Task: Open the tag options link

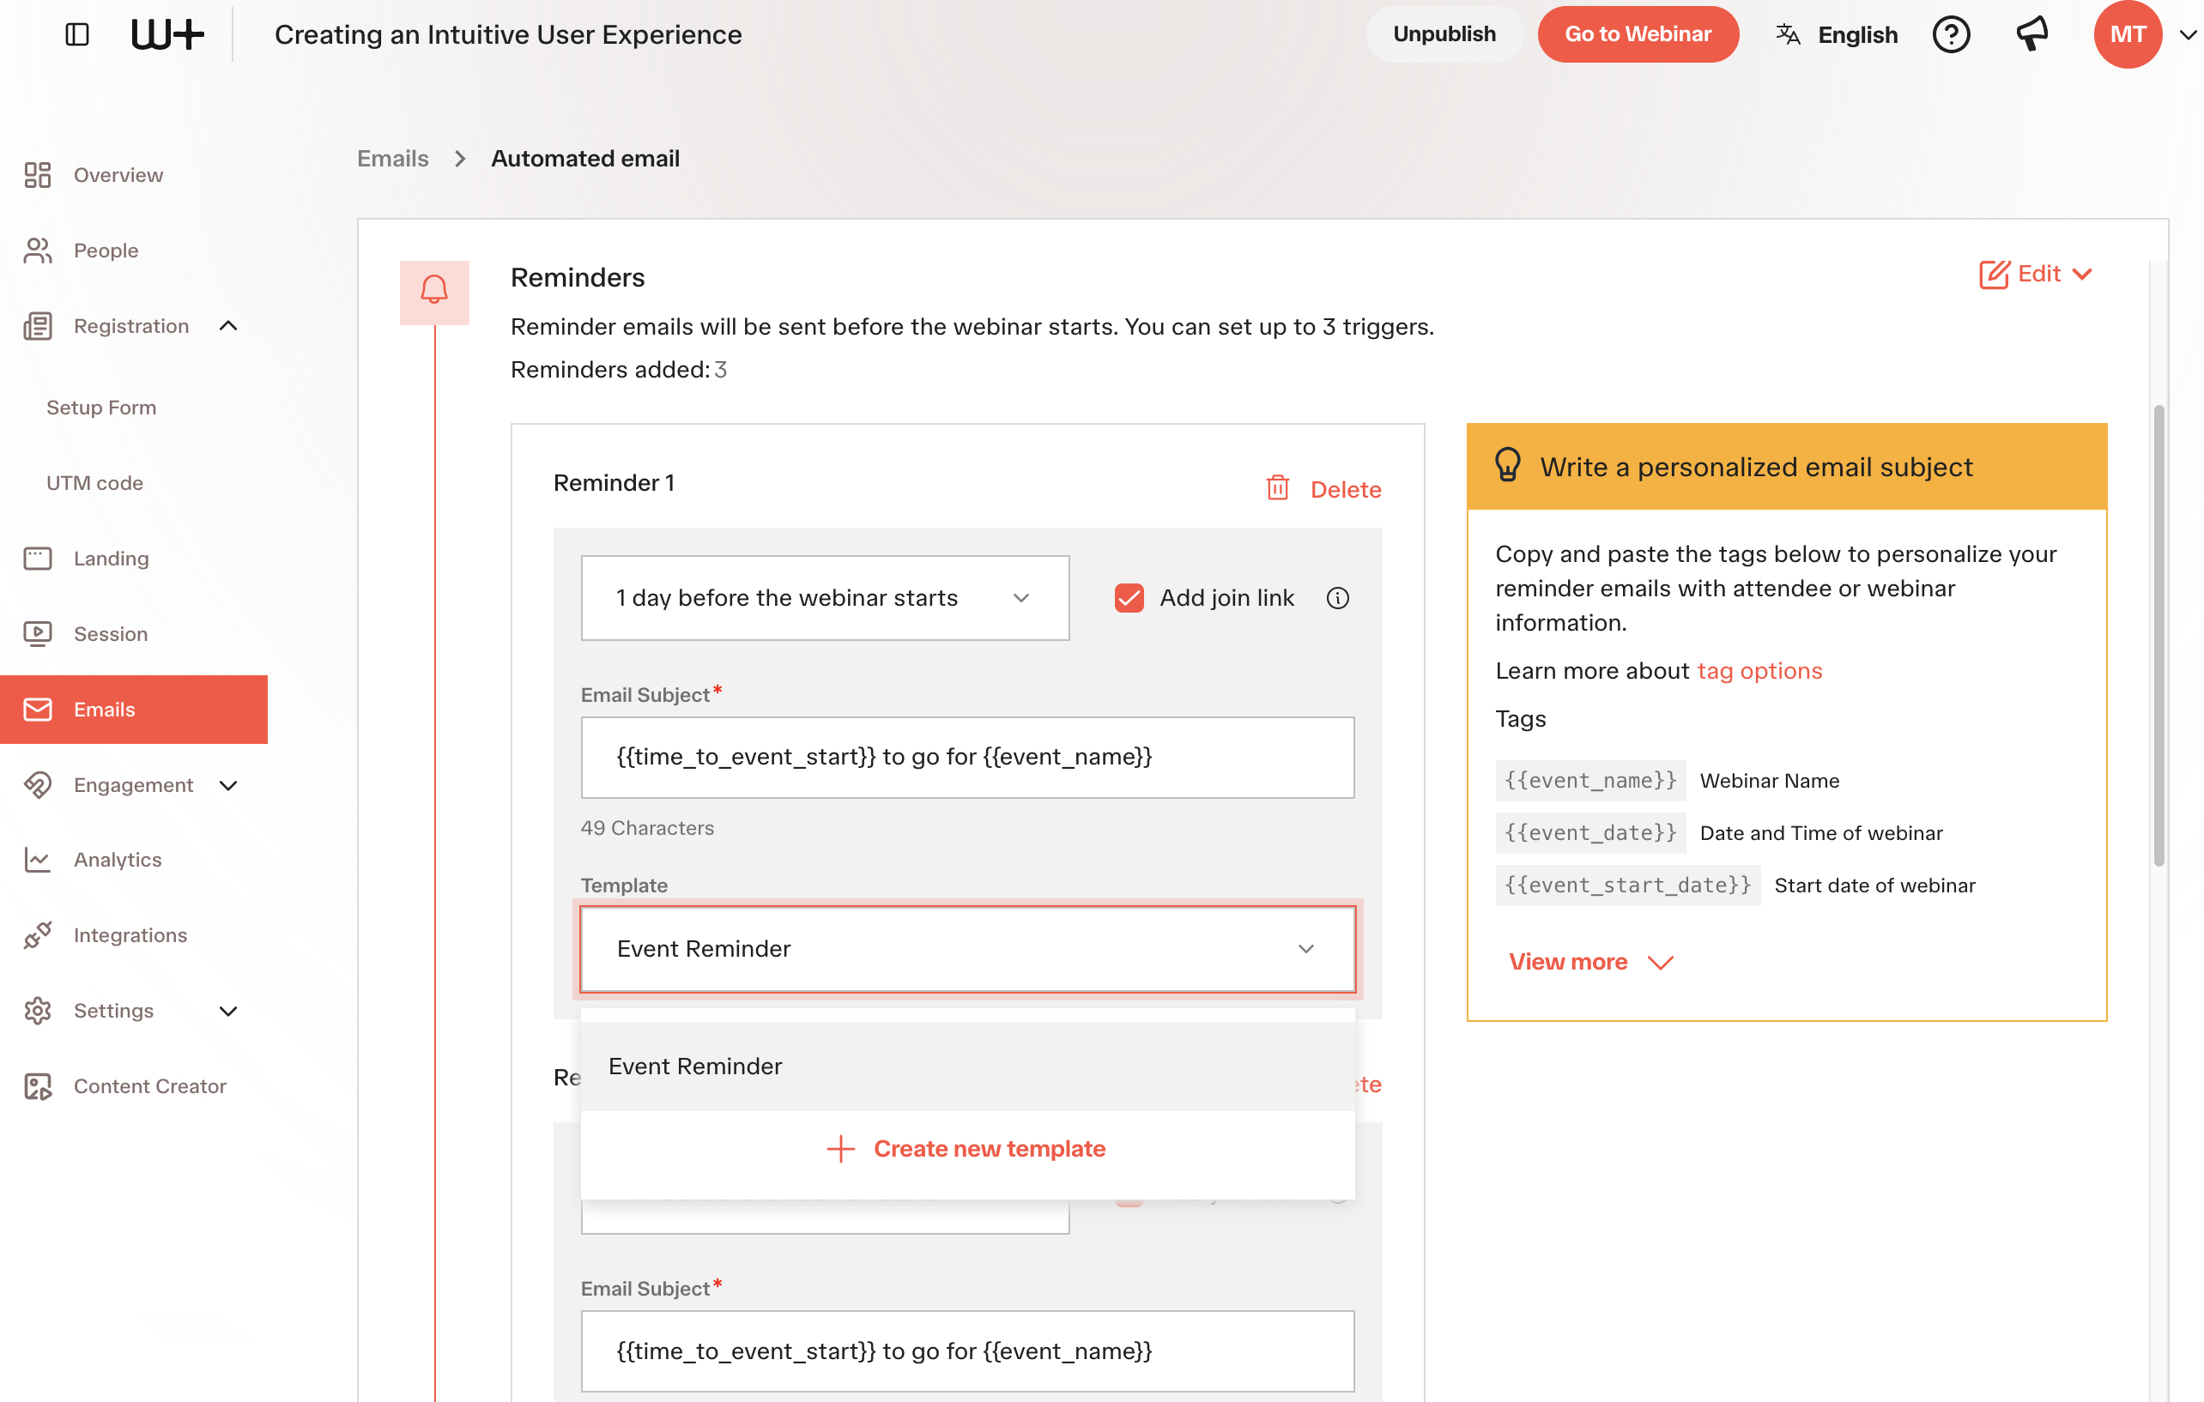Action: 1759,671
